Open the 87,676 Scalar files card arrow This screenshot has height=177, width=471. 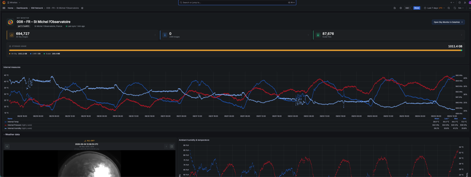point(461,35)
